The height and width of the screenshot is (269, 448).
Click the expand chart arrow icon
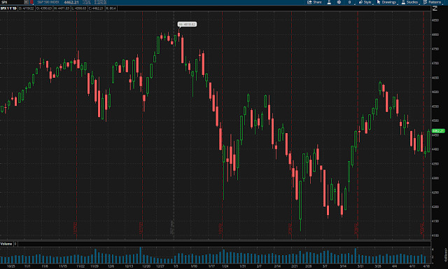click(435, 8)
